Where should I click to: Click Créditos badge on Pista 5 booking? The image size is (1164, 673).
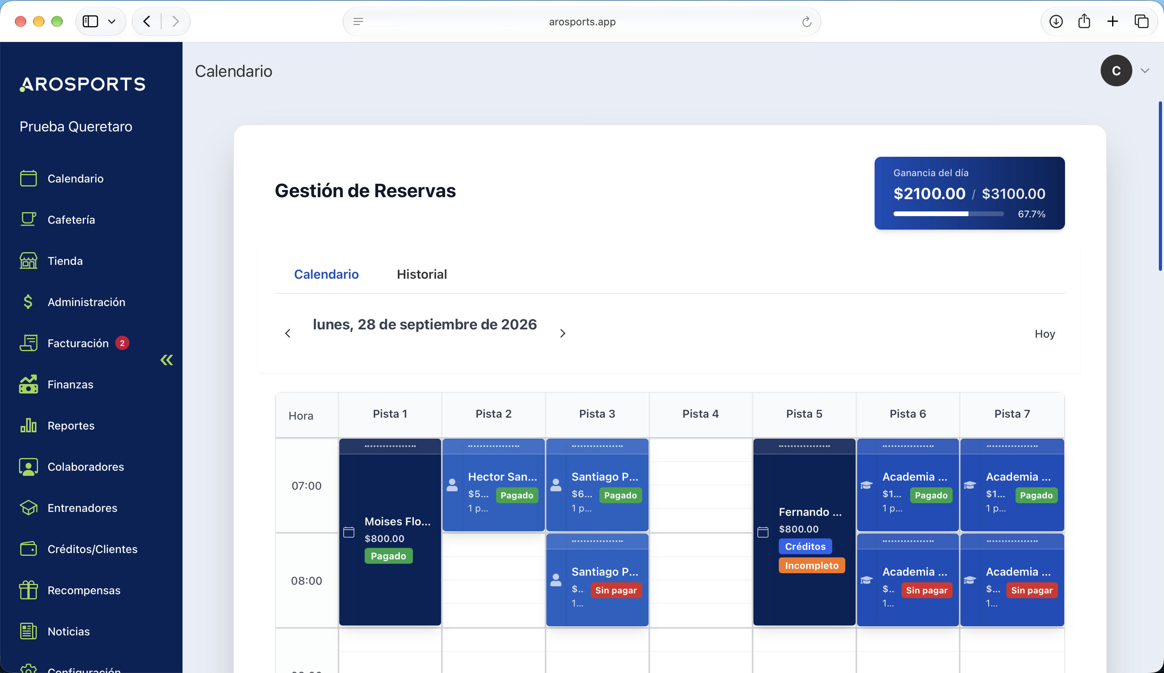[805, 546]
